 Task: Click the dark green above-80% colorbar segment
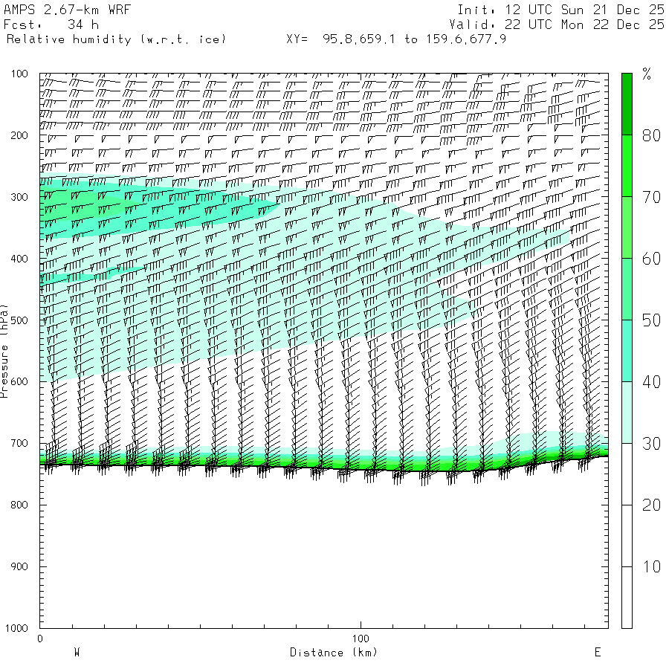tap(627, 104)
